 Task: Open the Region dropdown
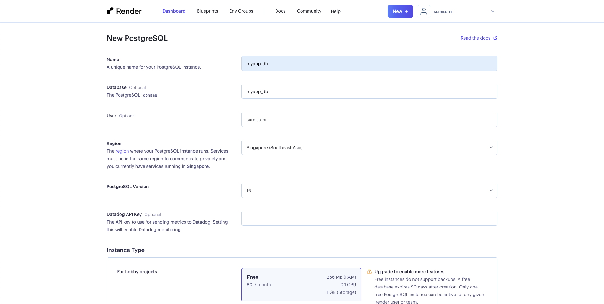coord(369,147)
